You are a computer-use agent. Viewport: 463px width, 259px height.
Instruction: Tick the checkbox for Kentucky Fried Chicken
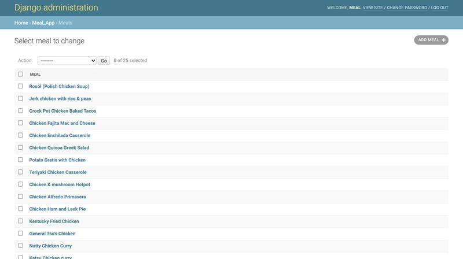pyautogui.click(x=20, y=221)
